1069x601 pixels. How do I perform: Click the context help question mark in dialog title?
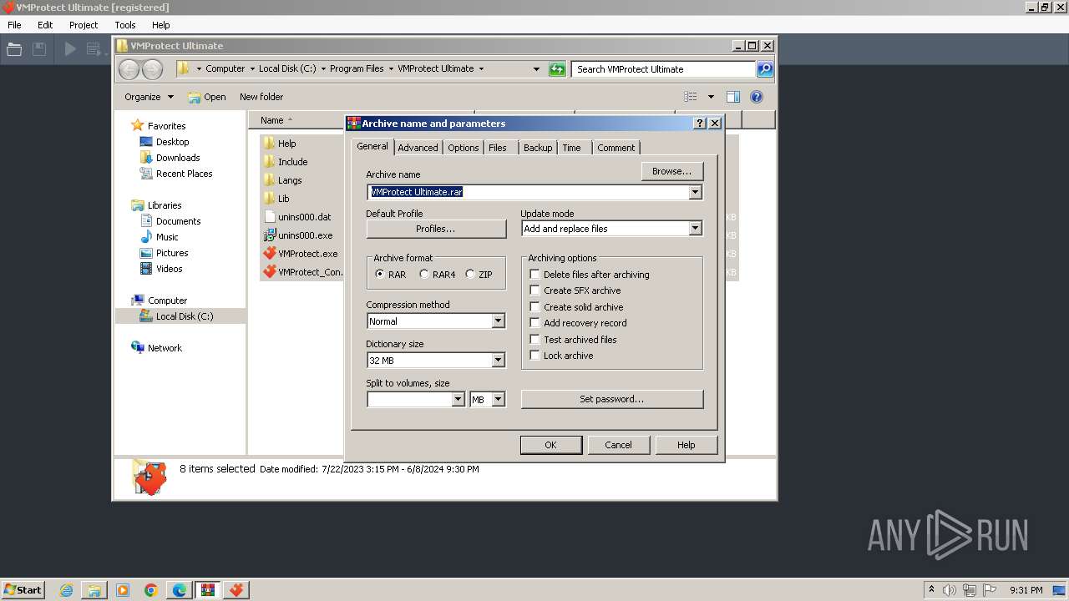[x=700, y=124]
